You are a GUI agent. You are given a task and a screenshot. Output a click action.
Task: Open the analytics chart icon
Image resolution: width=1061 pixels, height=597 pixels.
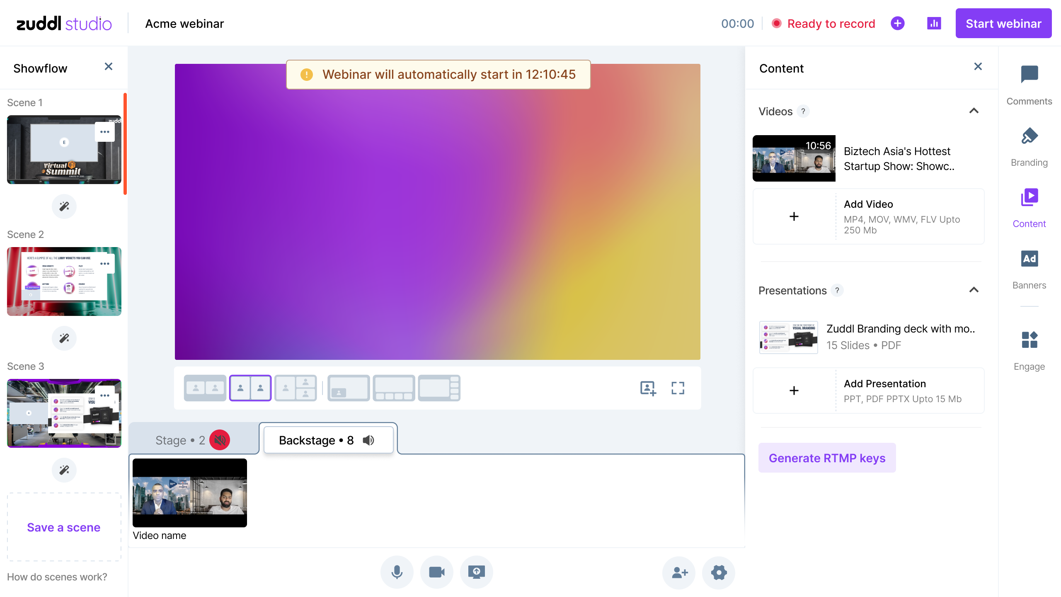point(934,24)
